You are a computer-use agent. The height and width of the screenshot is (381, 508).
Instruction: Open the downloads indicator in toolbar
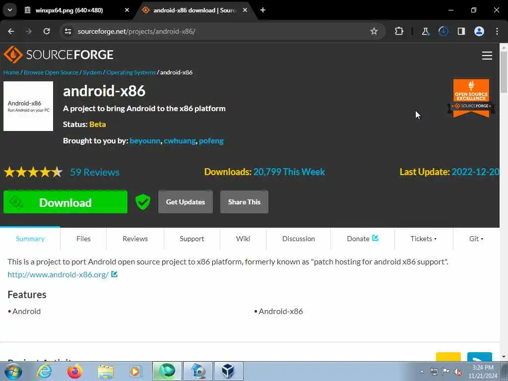coord(443,31)
